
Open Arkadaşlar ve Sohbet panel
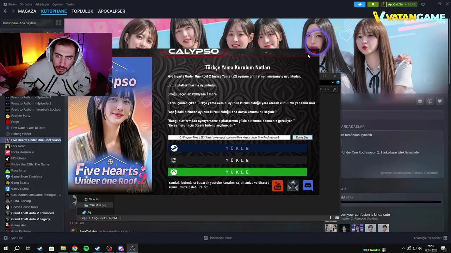tap(430, 238)
